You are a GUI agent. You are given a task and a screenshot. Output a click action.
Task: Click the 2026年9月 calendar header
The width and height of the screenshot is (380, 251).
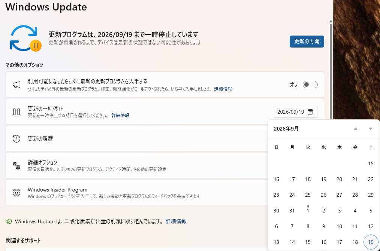point(286,129)
